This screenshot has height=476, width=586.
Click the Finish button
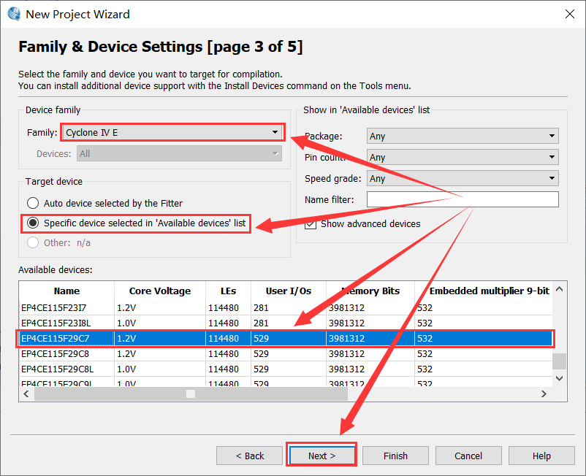[x=395, y=456]
